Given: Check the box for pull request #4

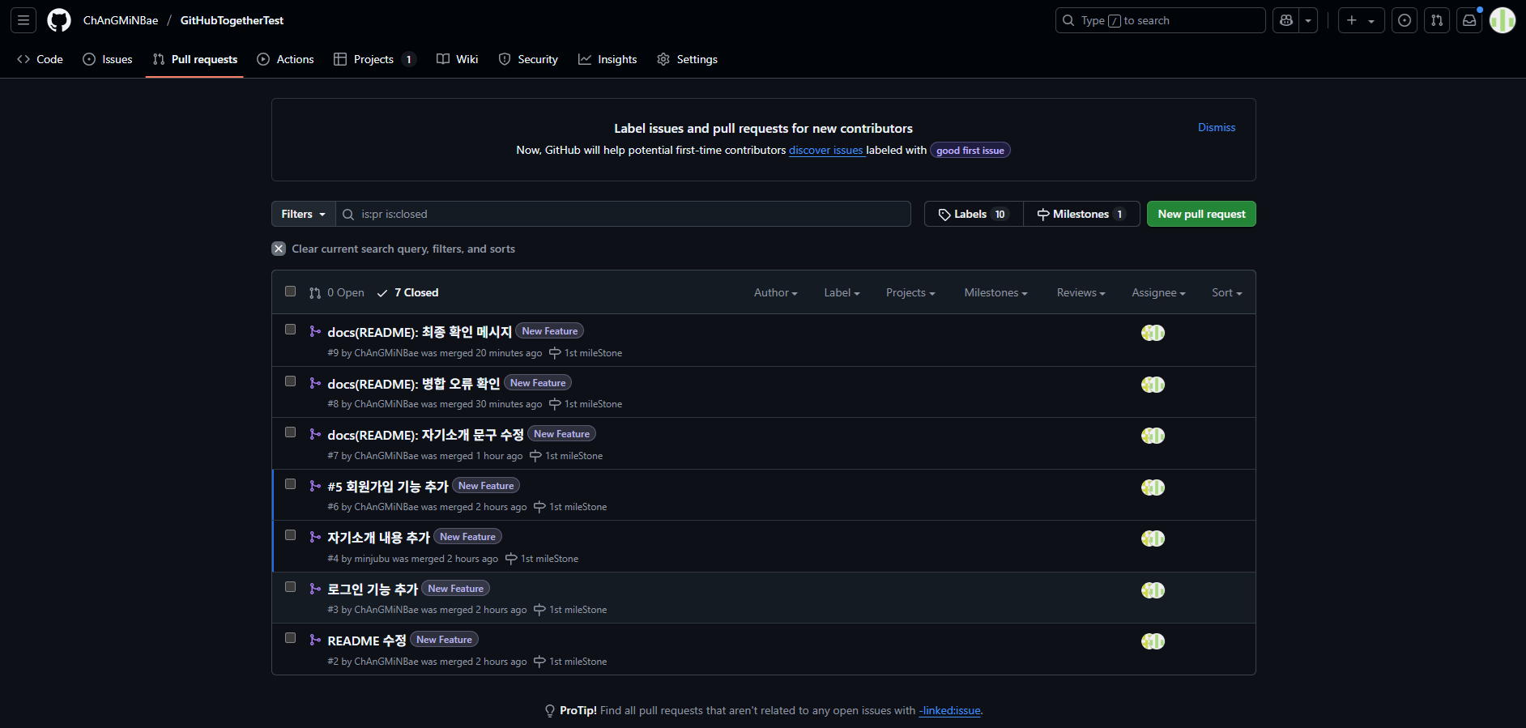Looking at the screenshot, I should click(x=290, y=535).
